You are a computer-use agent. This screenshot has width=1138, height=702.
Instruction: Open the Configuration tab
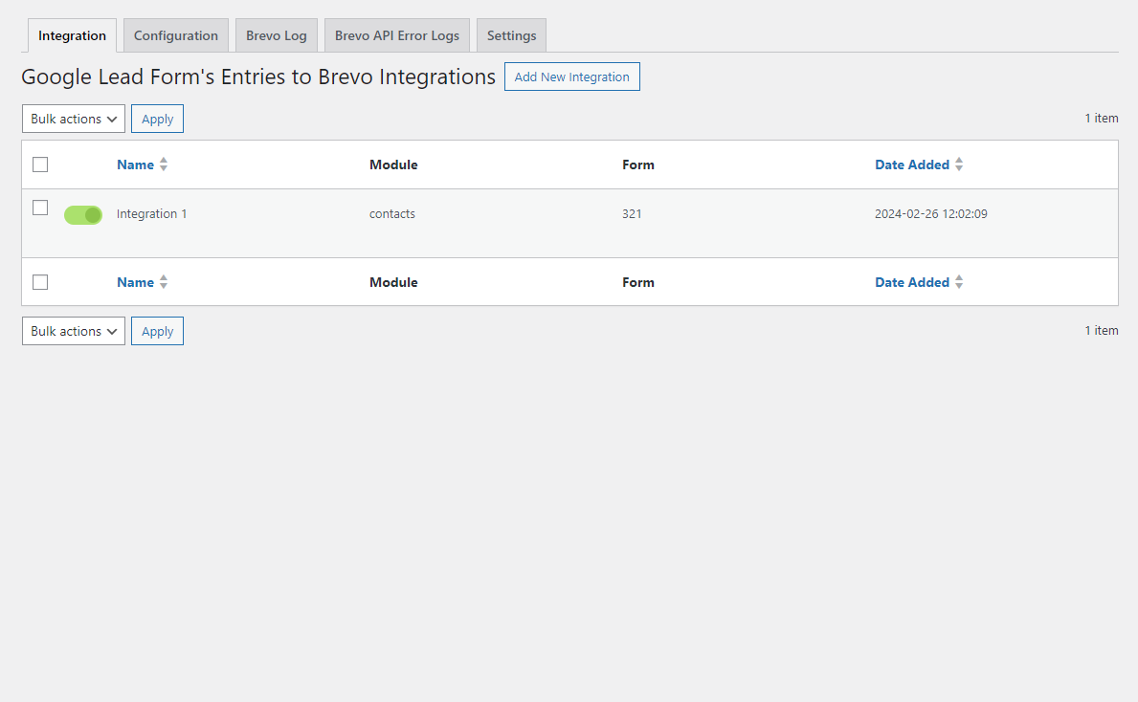tap(176, 35)
